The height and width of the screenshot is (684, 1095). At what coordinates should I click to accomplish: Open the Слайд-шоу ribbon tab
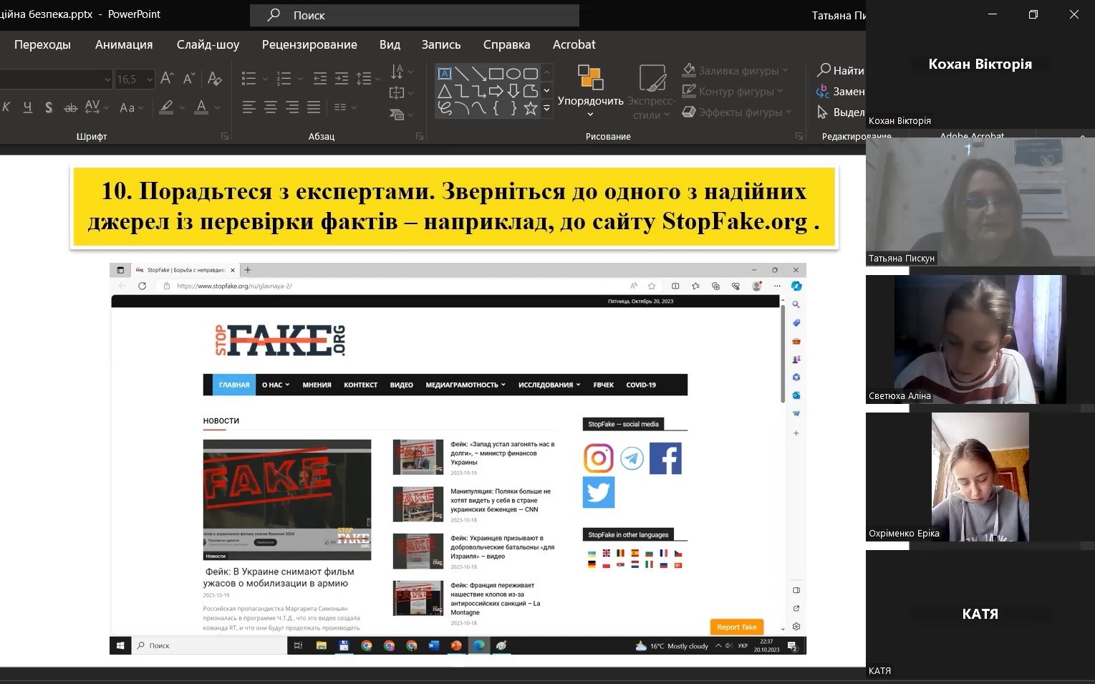click(208, 44)
